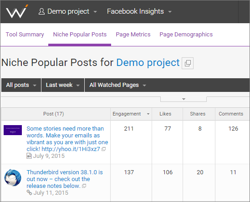Click the Thunderbird logo thumbnail
250x202 pixels.
tap(13, 177)
